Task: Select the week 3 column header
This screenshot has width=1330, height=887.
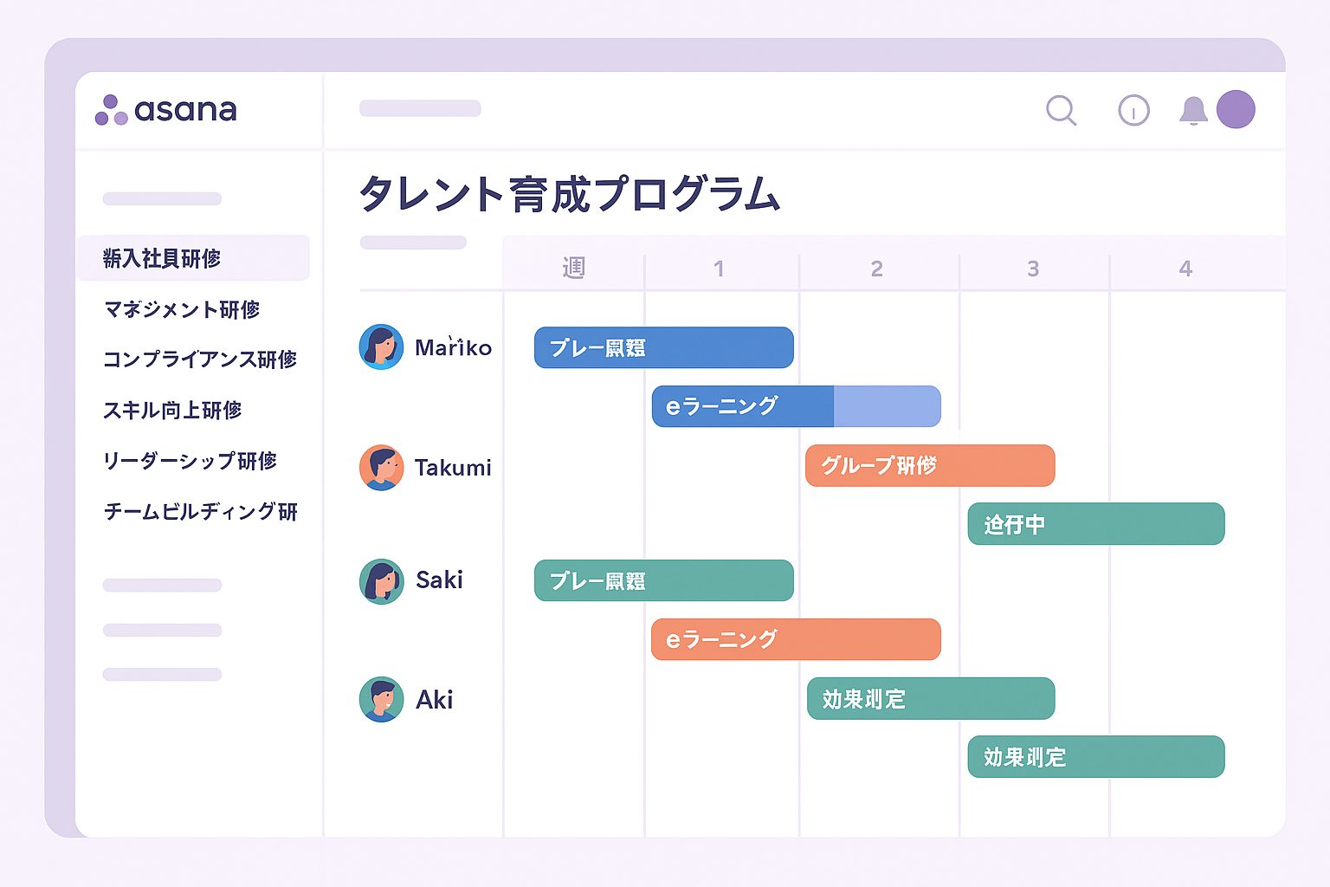Action: (x=1033, y=269)
